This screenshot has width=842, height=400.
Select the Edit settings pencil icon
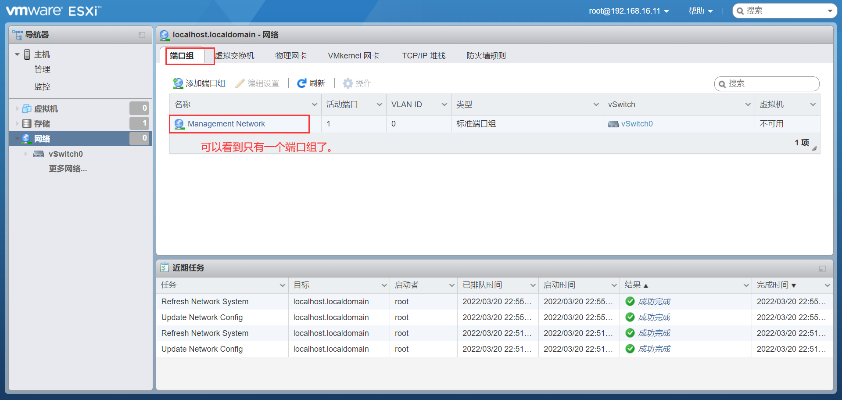[x=240, y=83]
